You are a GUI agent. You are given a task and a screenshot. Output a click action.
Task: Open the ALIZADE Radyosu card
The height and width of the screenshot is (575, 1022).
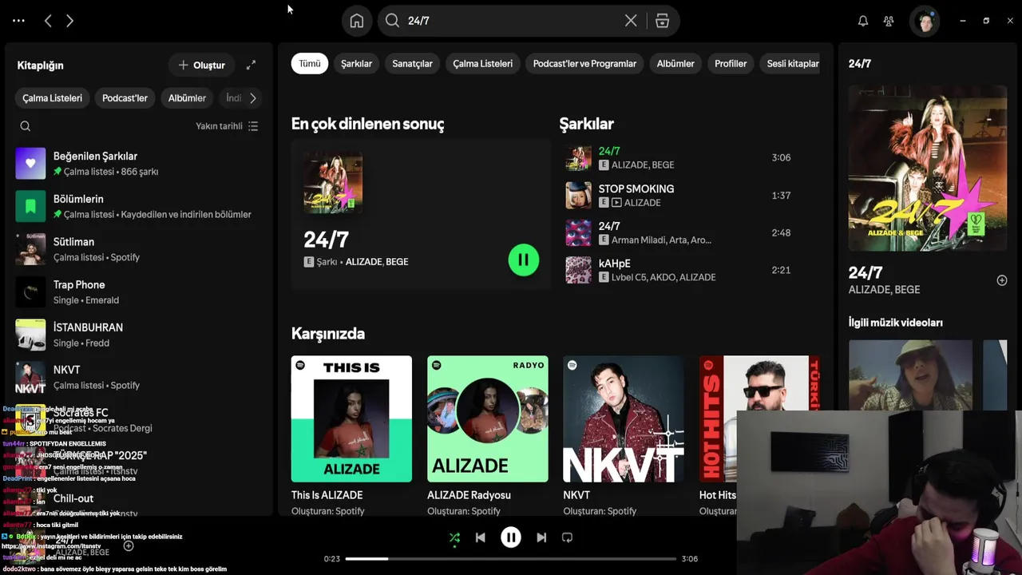[487, 435]
